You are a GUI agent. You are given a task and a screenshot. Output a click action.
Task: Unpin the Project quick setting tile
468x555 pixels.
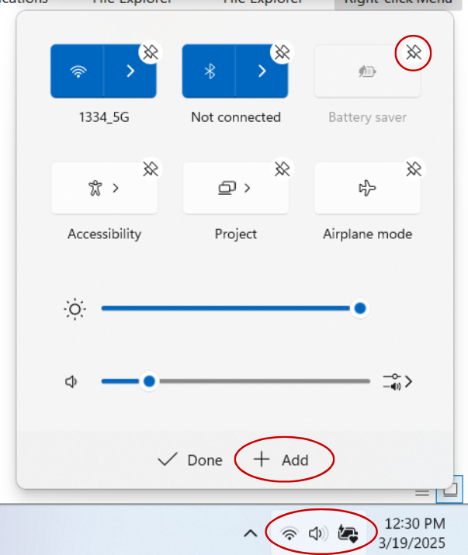(x=281, y=169)
